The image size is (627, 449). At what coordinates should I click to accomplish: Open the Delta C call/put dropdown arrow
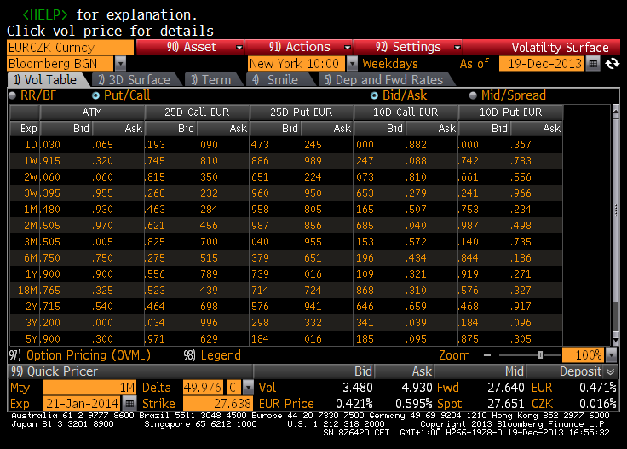click(x=248, y=388)
